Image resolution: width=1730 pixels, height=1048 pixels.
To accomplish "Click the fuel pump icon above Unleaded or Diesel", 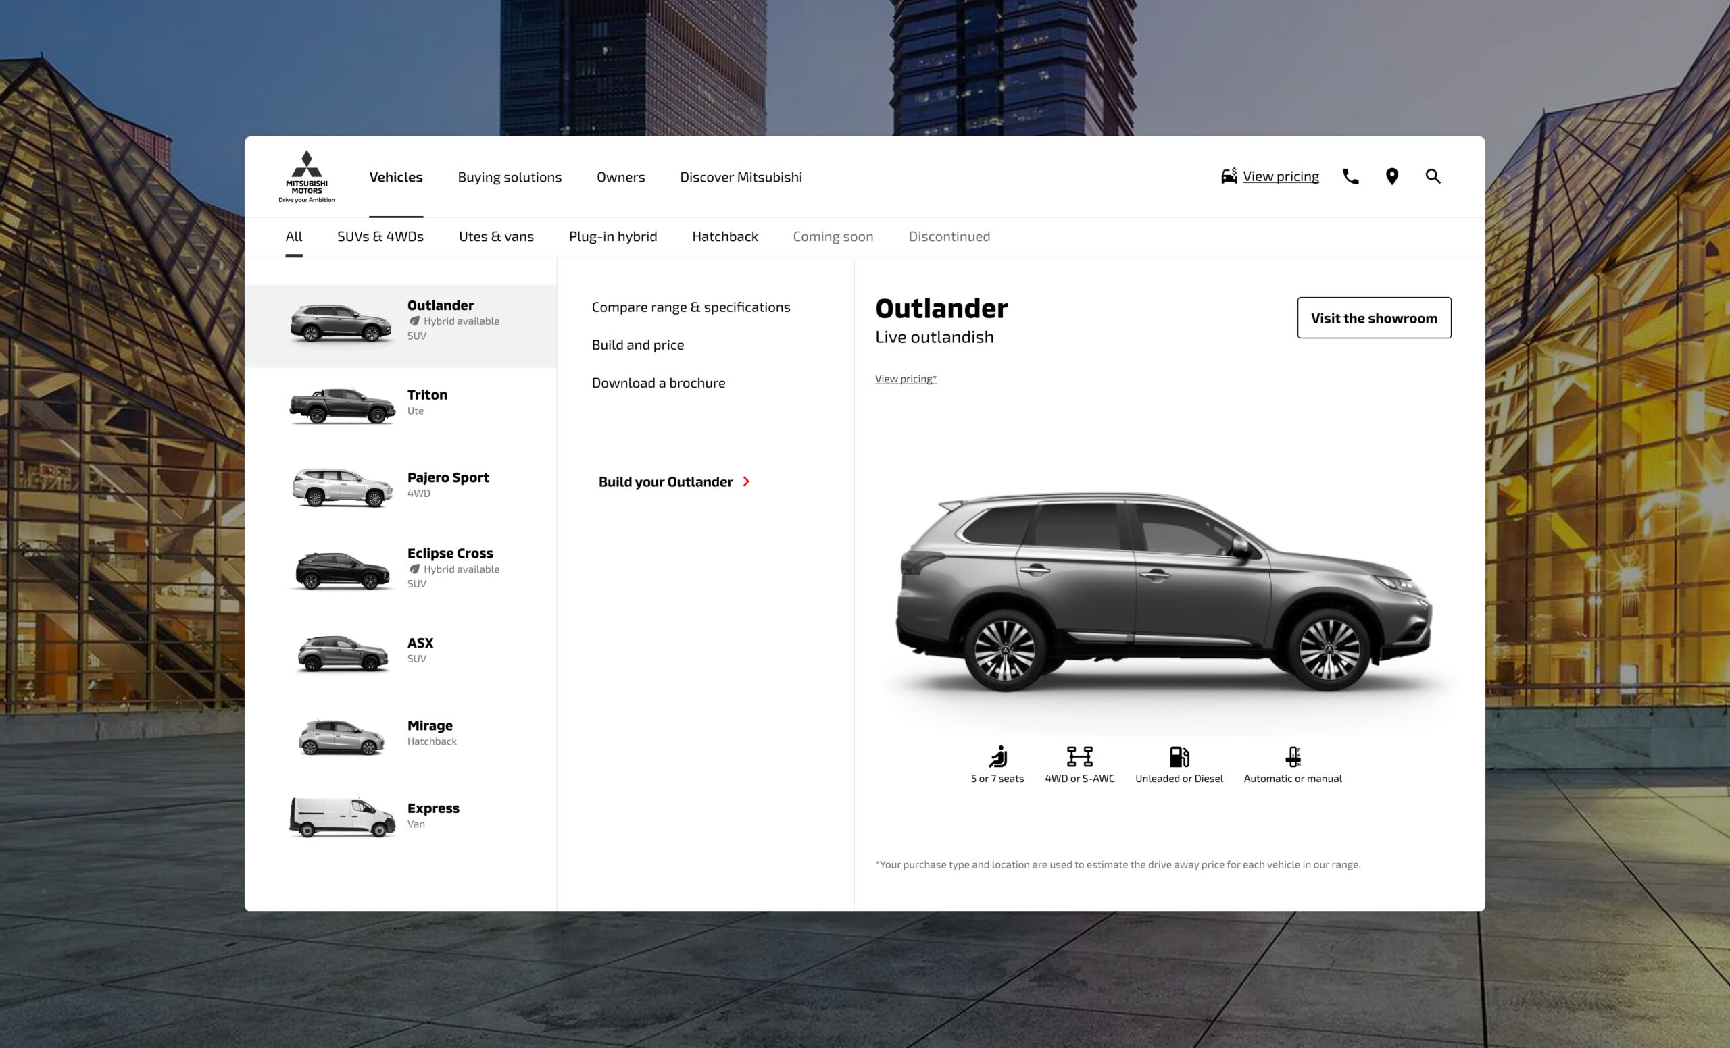I will pyautogui.click(x=1179, y=756).
